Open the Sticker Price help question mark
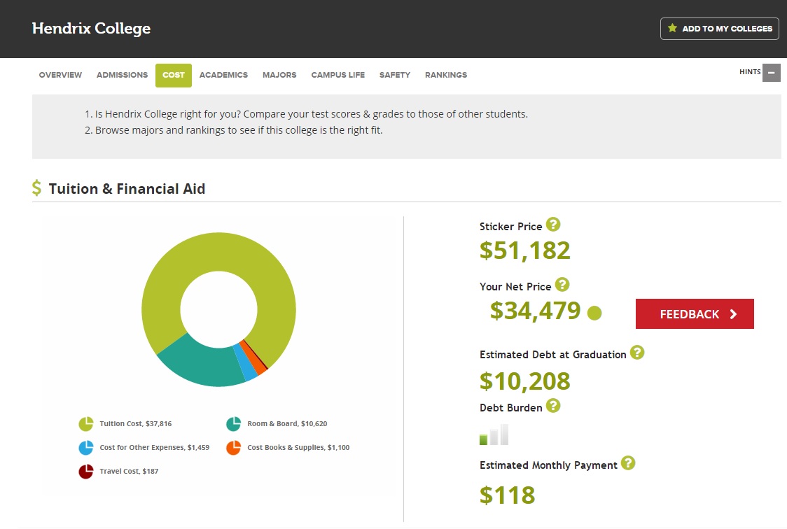The image size is (787, 529). point(553,224)
